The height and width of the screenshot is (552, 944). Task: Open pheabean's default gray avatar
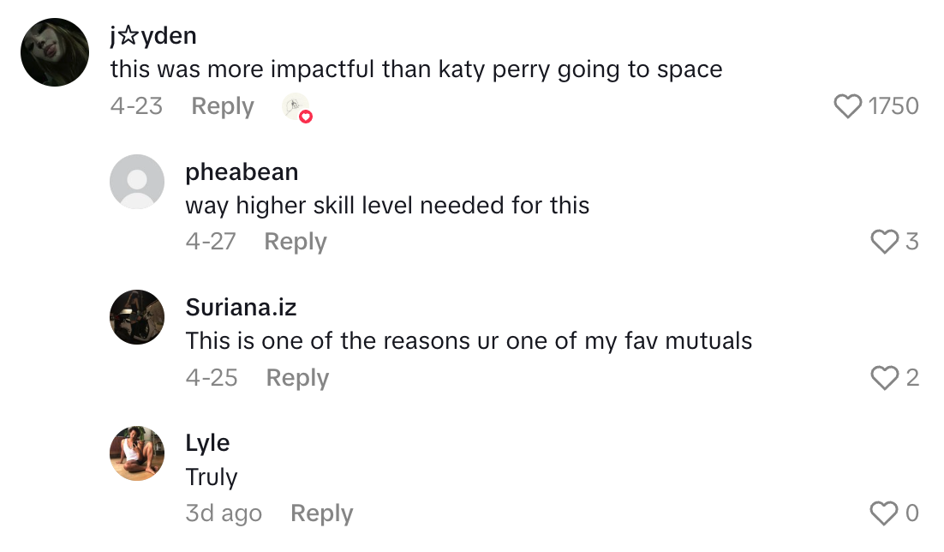pyautogui.click(x=137, y=182)
